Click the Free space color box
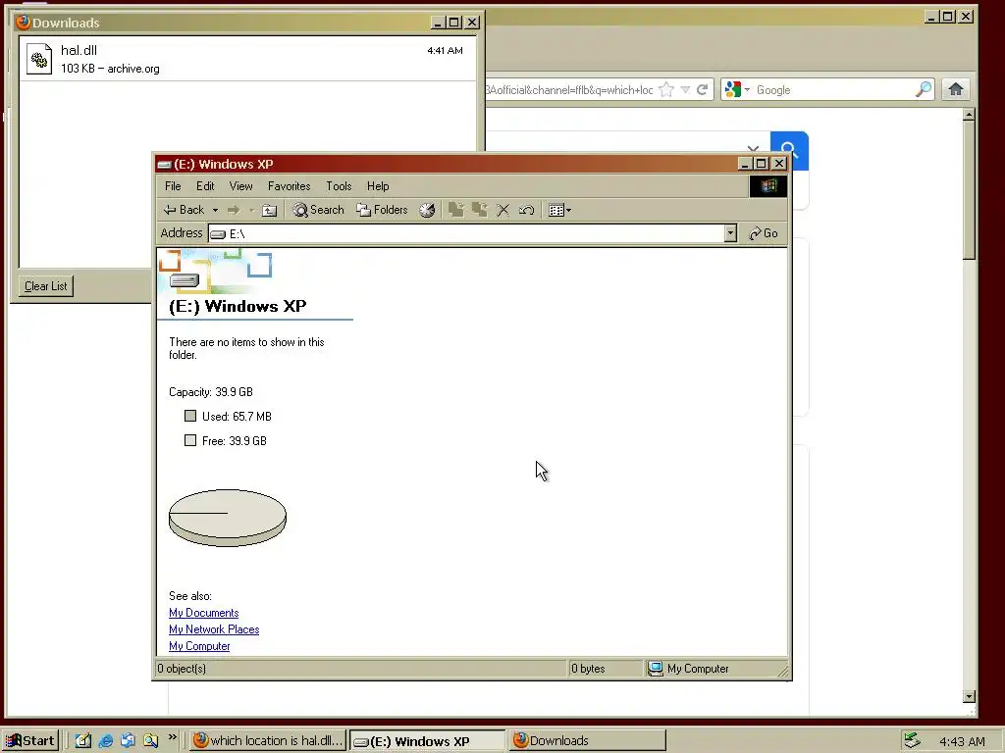 (x=190, y=440)
